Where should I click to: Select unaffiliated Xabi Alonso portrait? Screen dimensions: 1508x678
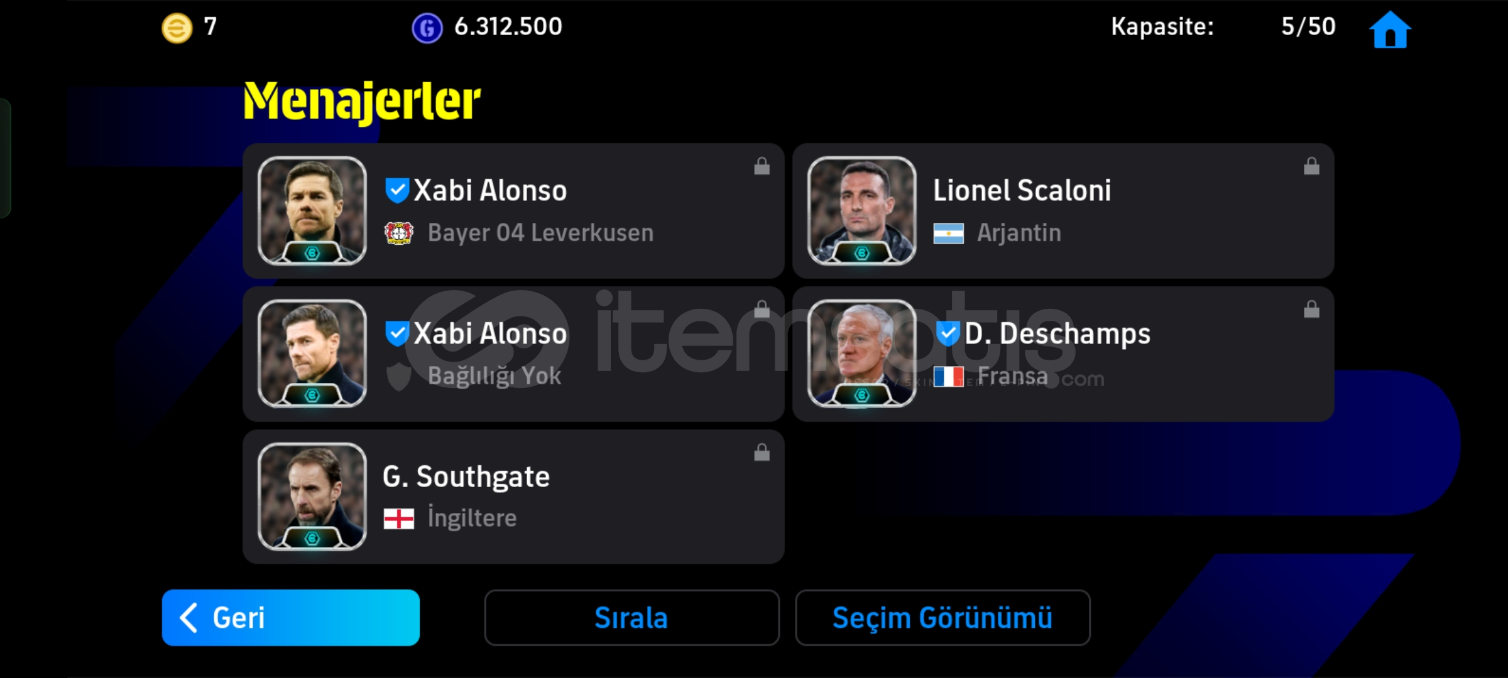[312, 353]
